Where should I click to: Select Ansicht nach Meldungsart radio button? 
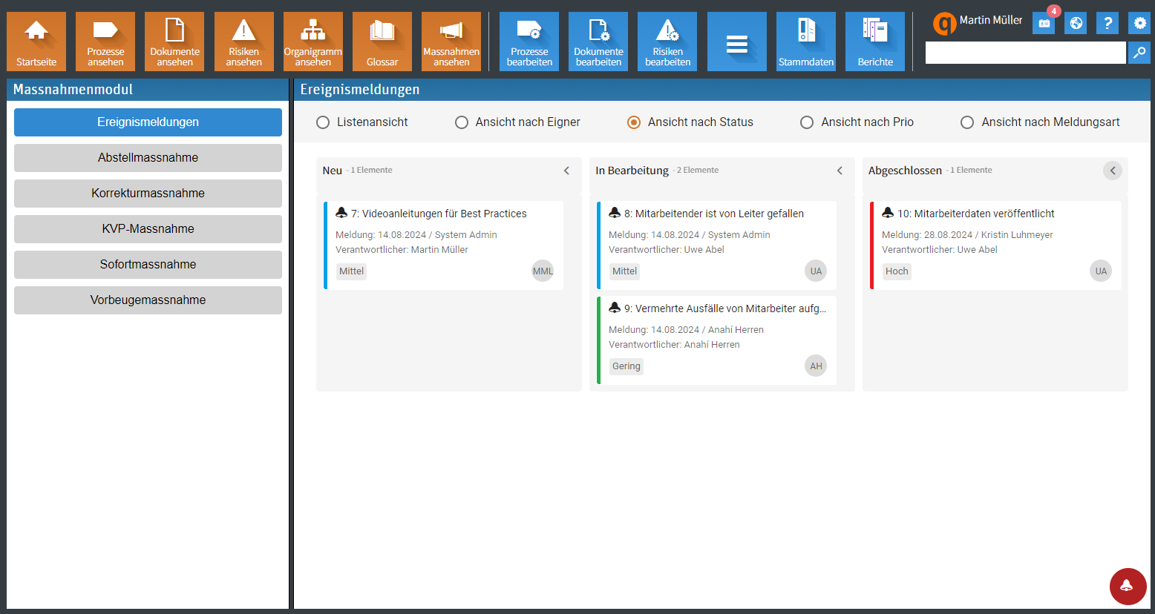[x=967, y=122]
